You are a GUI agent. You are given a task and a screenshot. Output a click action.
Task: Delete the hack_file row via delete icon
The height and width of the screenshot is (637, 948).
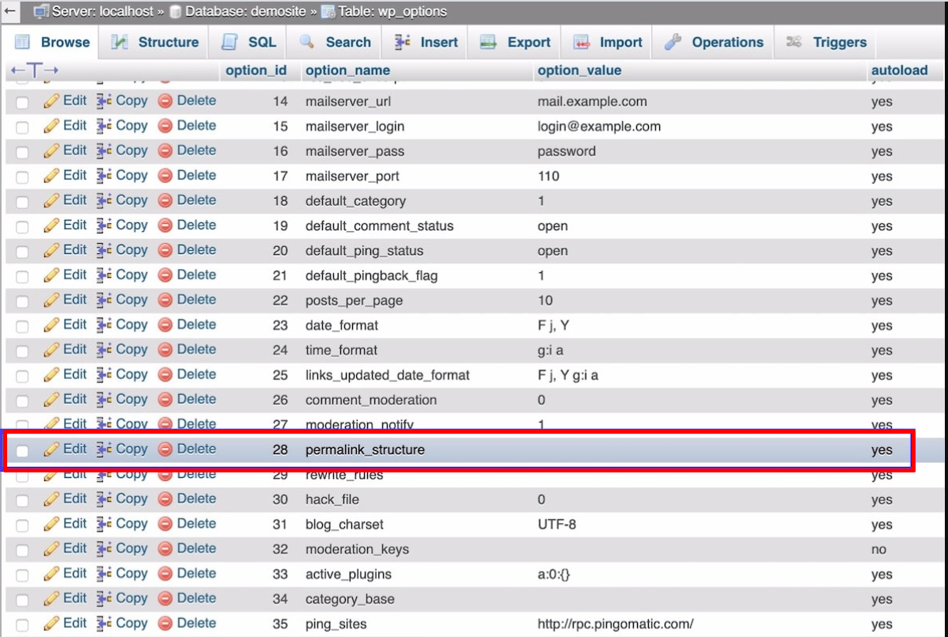163,499
